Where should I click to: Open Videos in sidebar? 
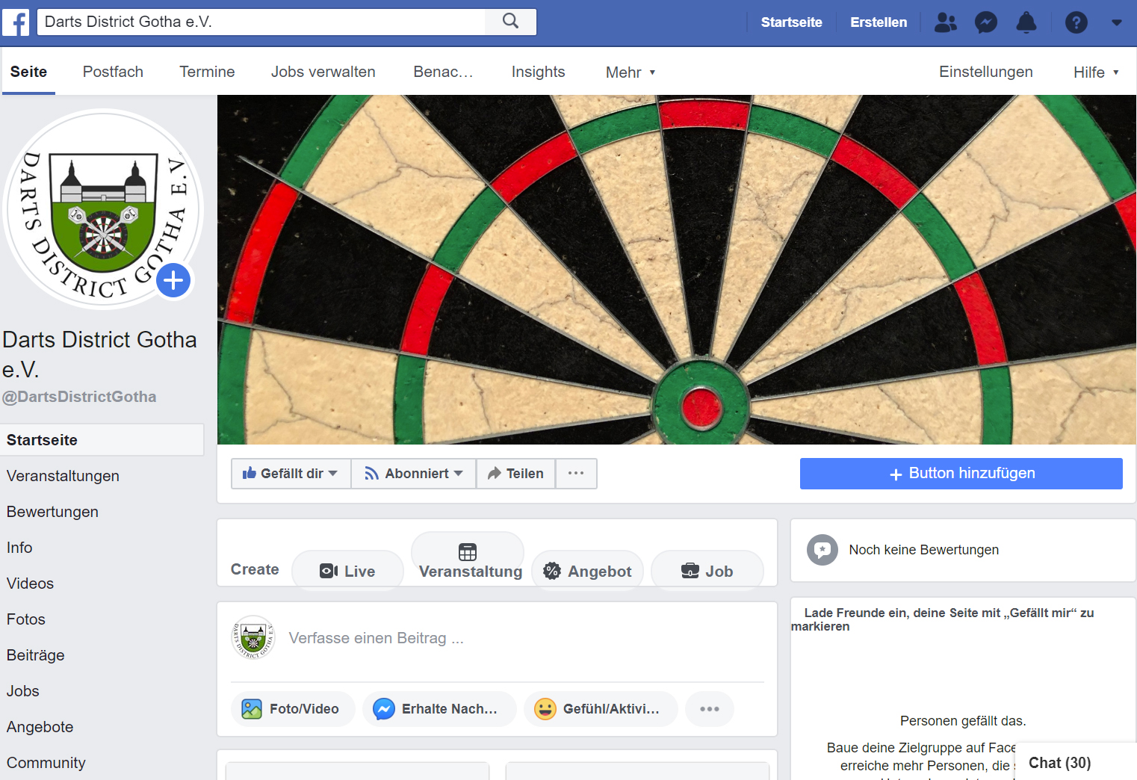pos(30,584)
